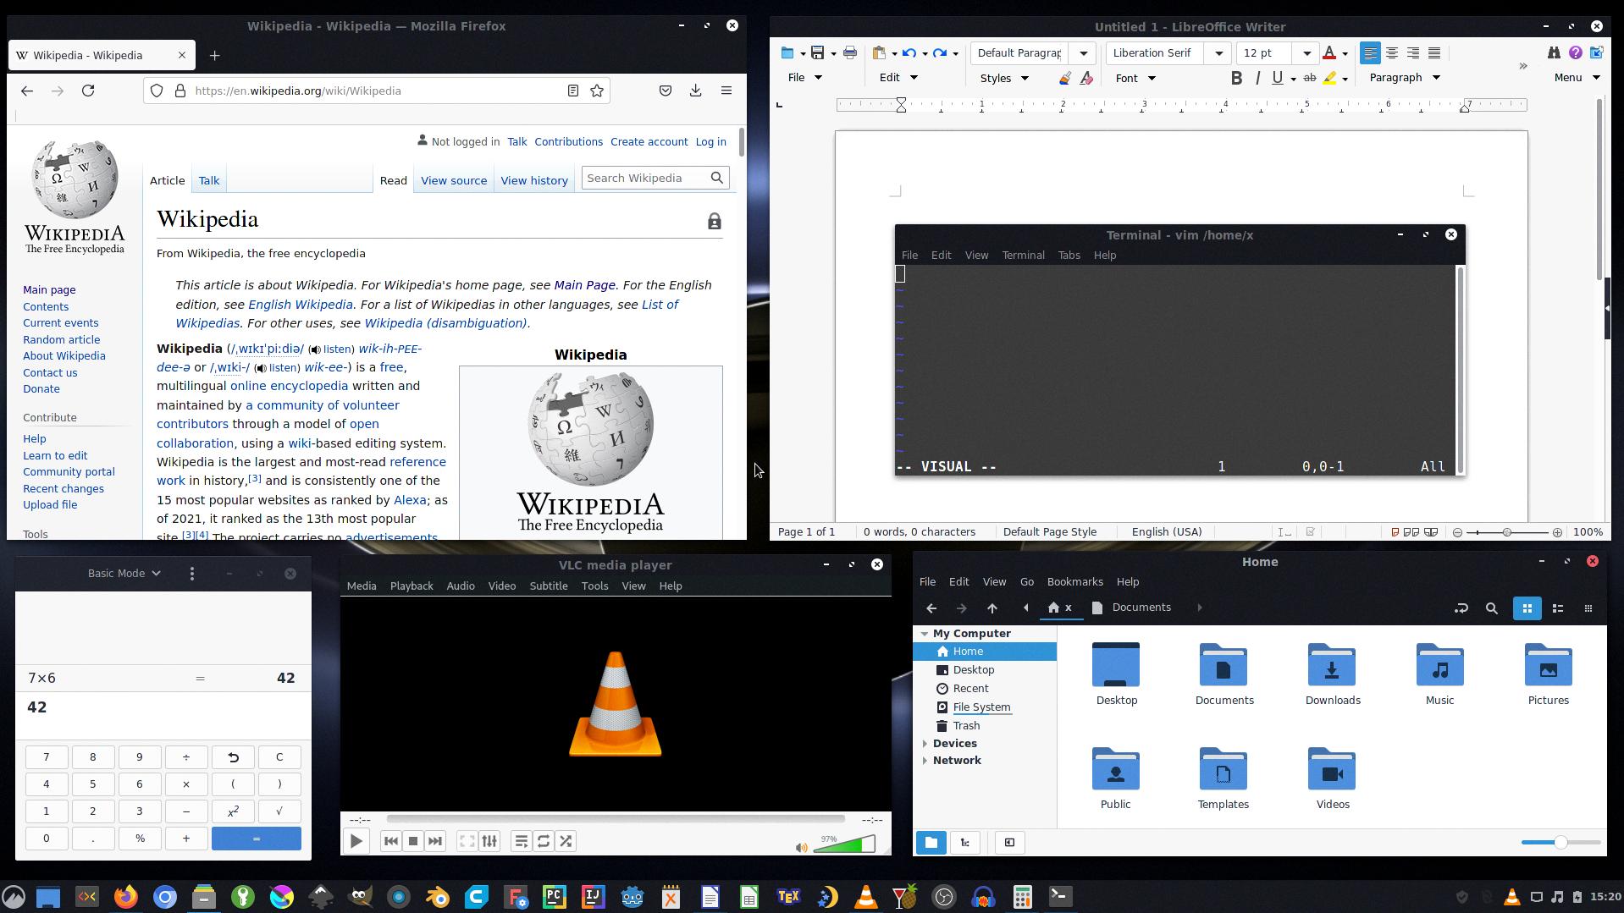The width and height of the screenshot is (1624, 913).
Task: Toggle VLC loop playback button
Action: pos(544,841)
